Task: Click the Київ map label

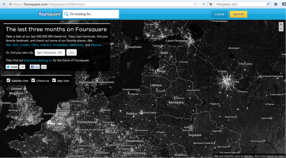Action: click(187, 127)
